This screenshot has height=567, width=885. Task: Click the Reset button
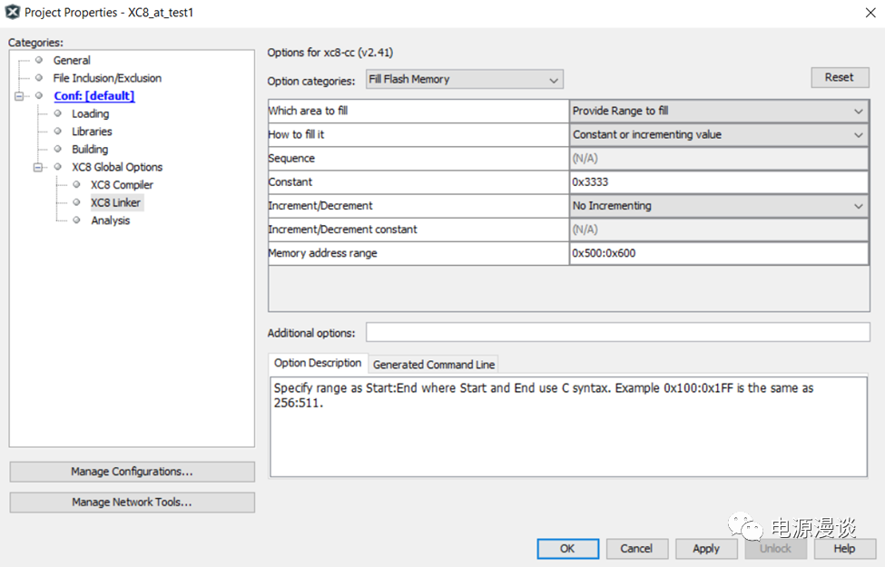coord(839,77)
